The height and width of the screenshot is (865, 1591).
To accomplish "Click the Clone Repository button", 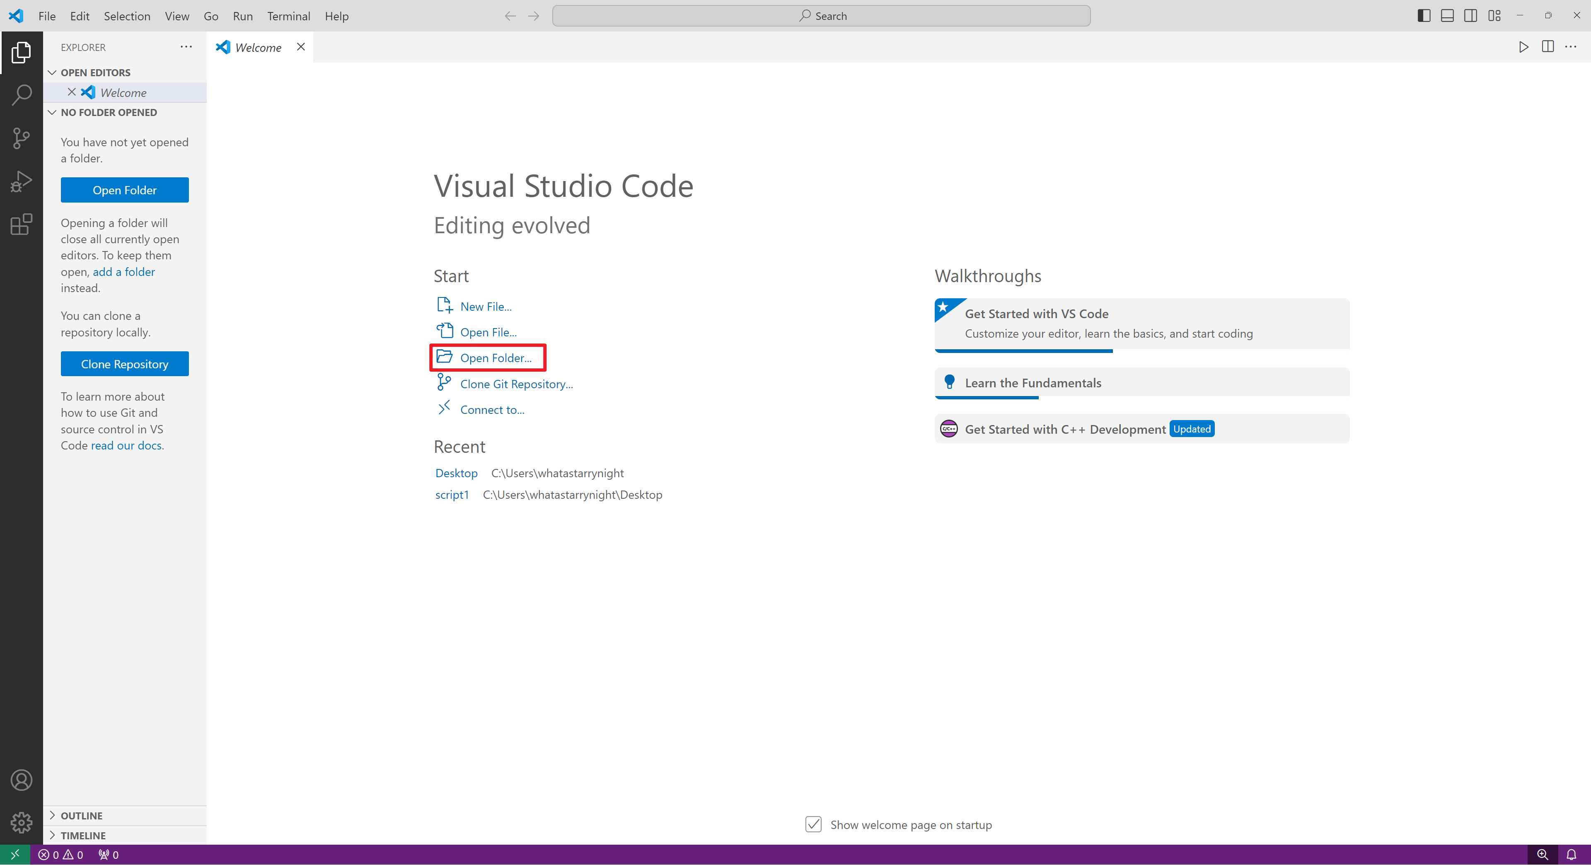I will [124, 364].
